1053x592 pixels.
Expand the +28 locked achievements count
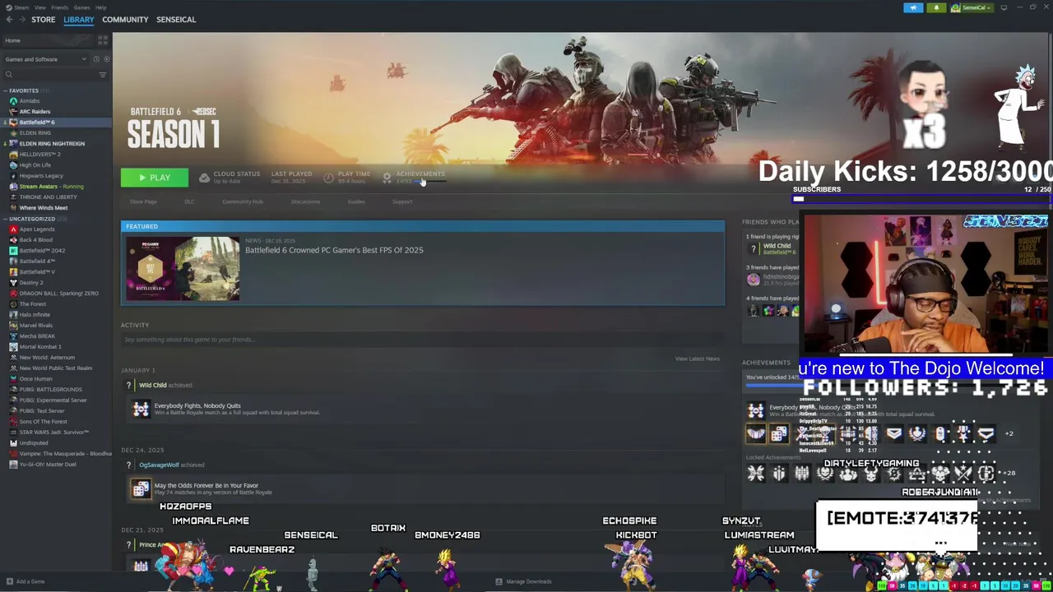1009,474
